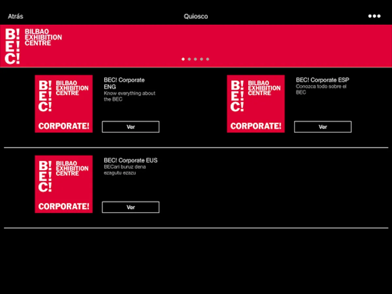Click the Quiosco header title
Viewport: 392px width, 294px height.
coord(196,16)
